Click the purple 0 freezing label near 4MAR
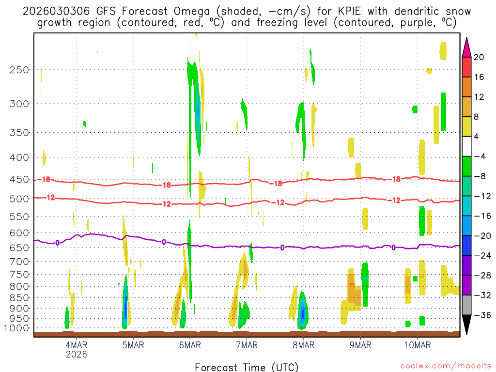Viewport: 496px width, 372px height. [57, 243]
